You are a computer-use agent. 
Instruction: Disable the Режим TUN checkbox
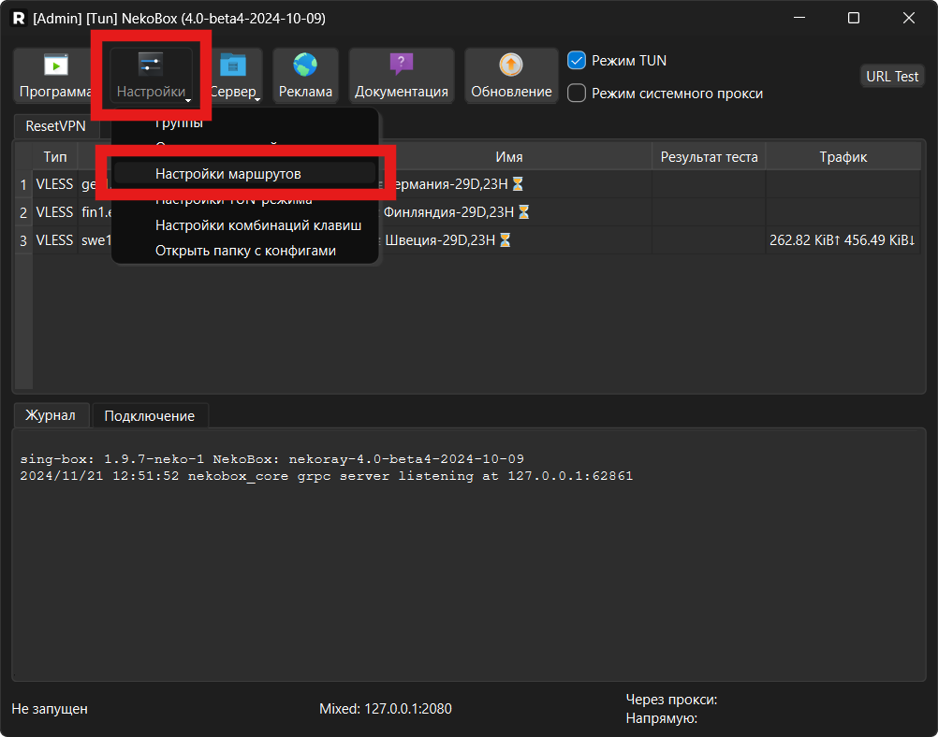pyautogui.click(x=578, y=61)
